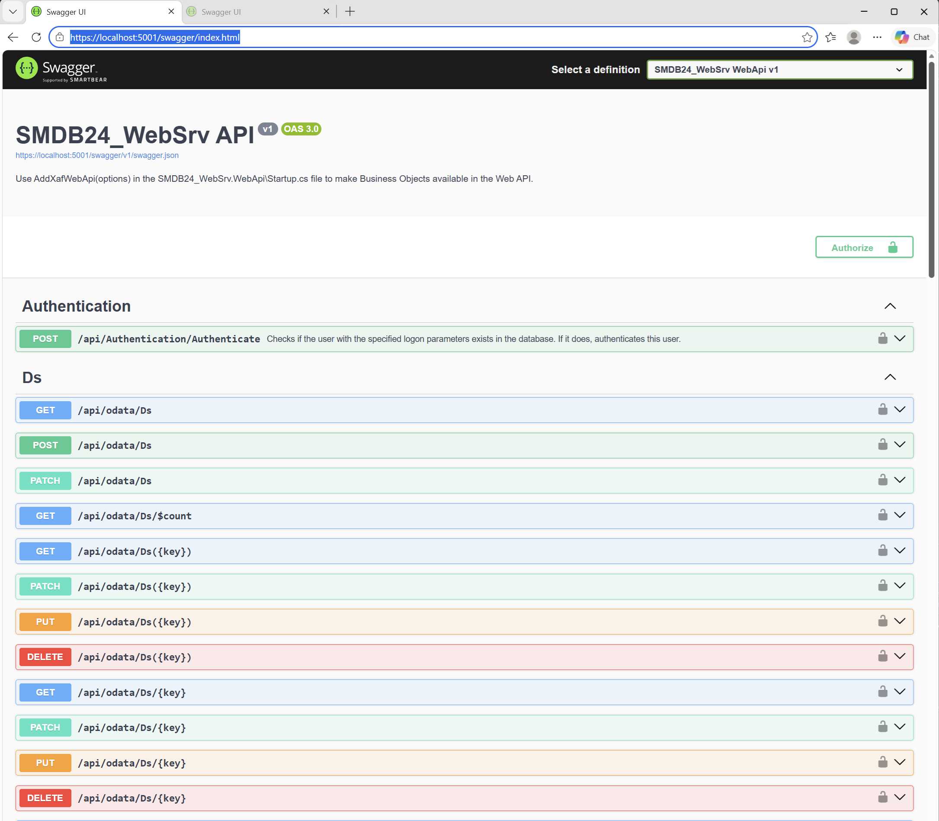
Task: Click the Authentication section heading
Action: point(77,306)
